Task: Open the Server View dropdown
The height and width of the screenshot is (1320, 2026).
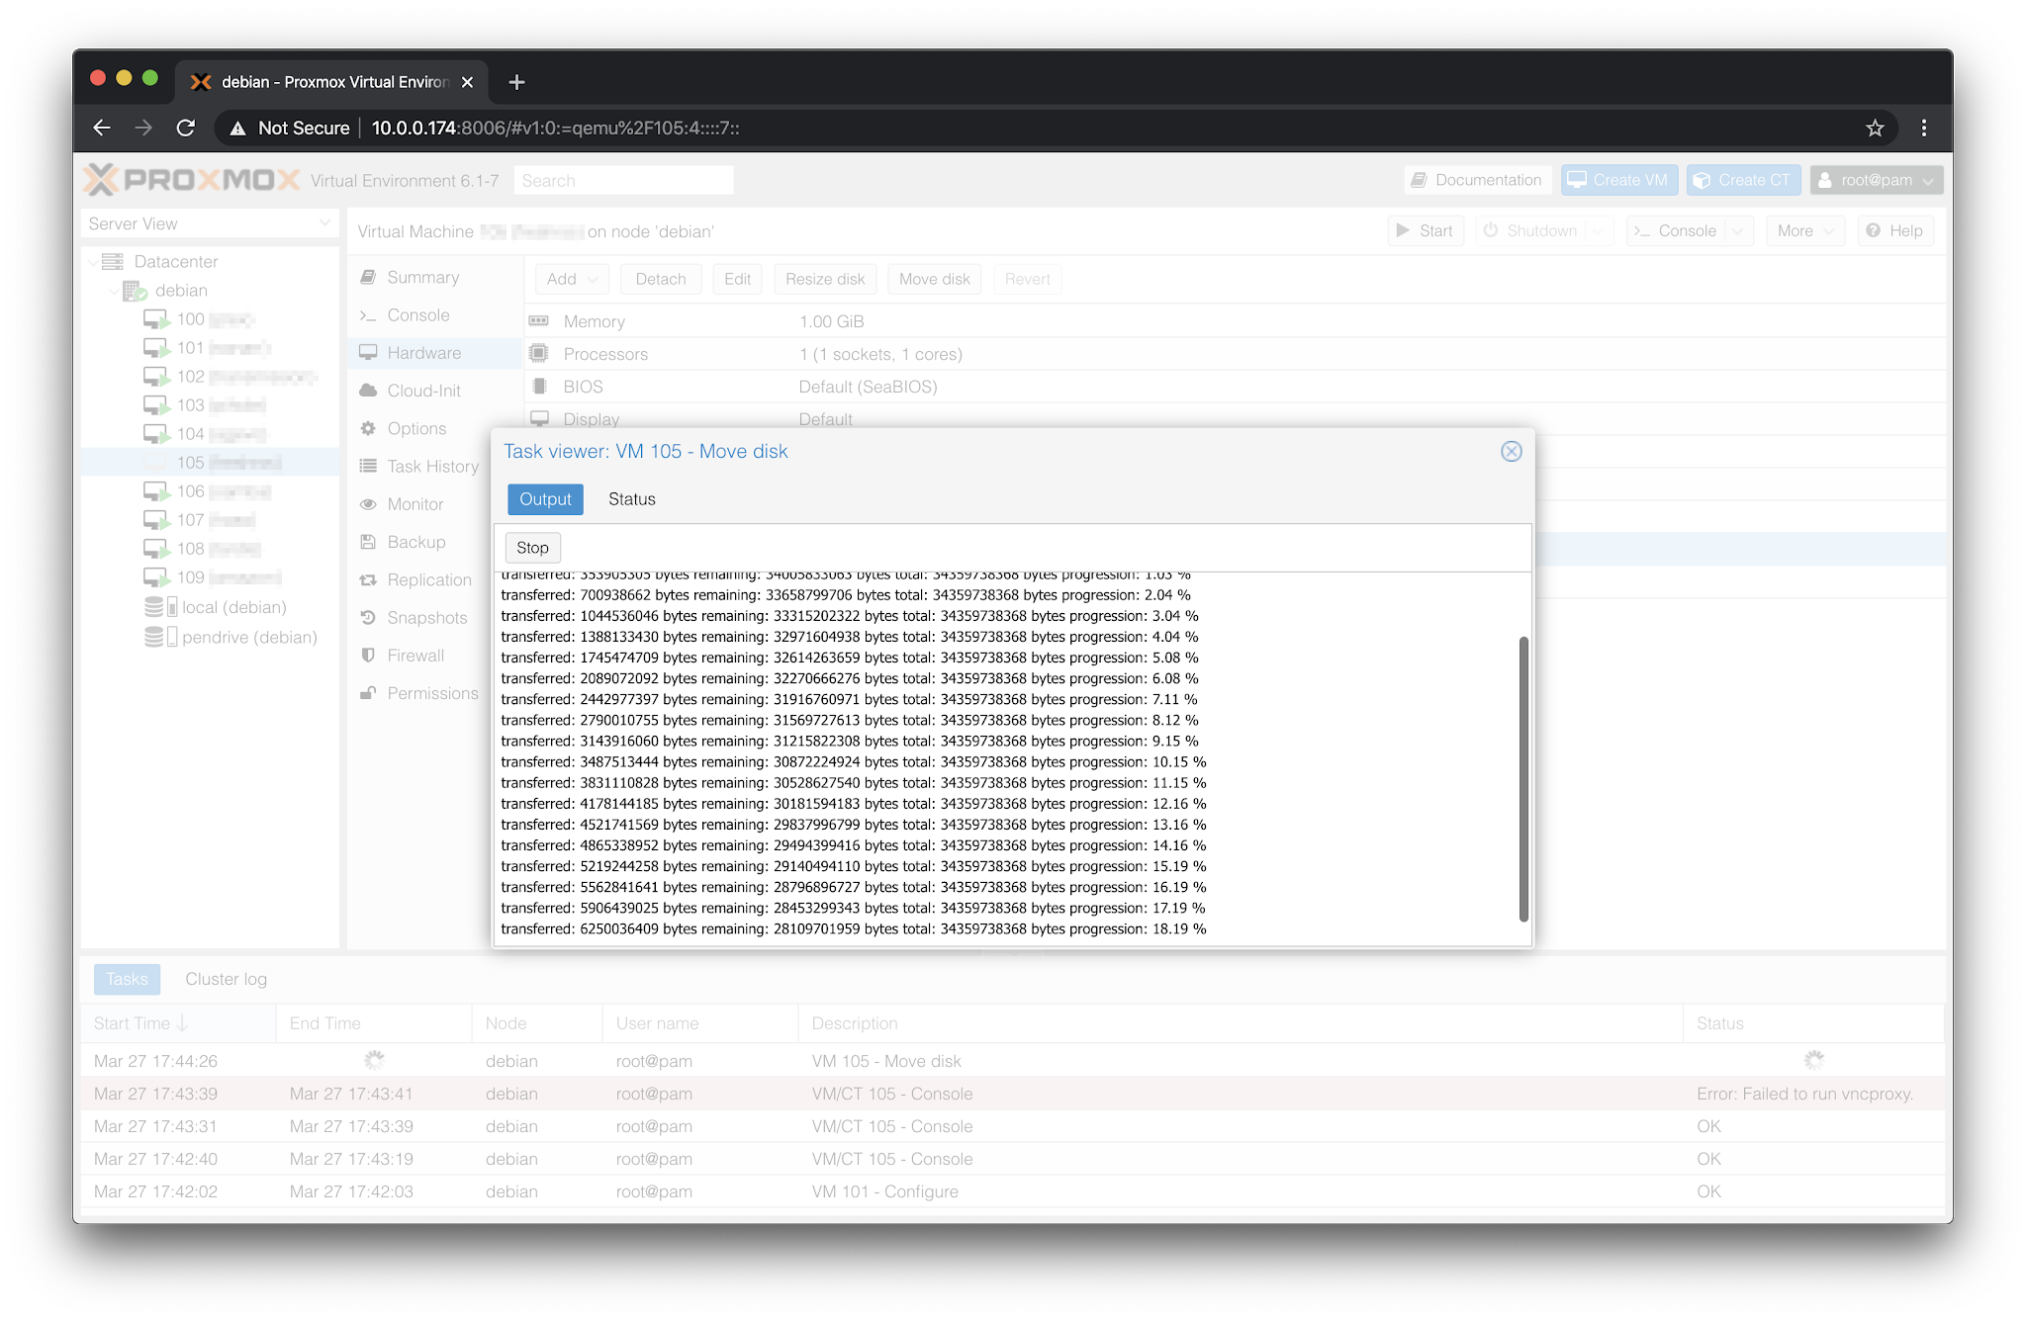Action: point(210,223)
